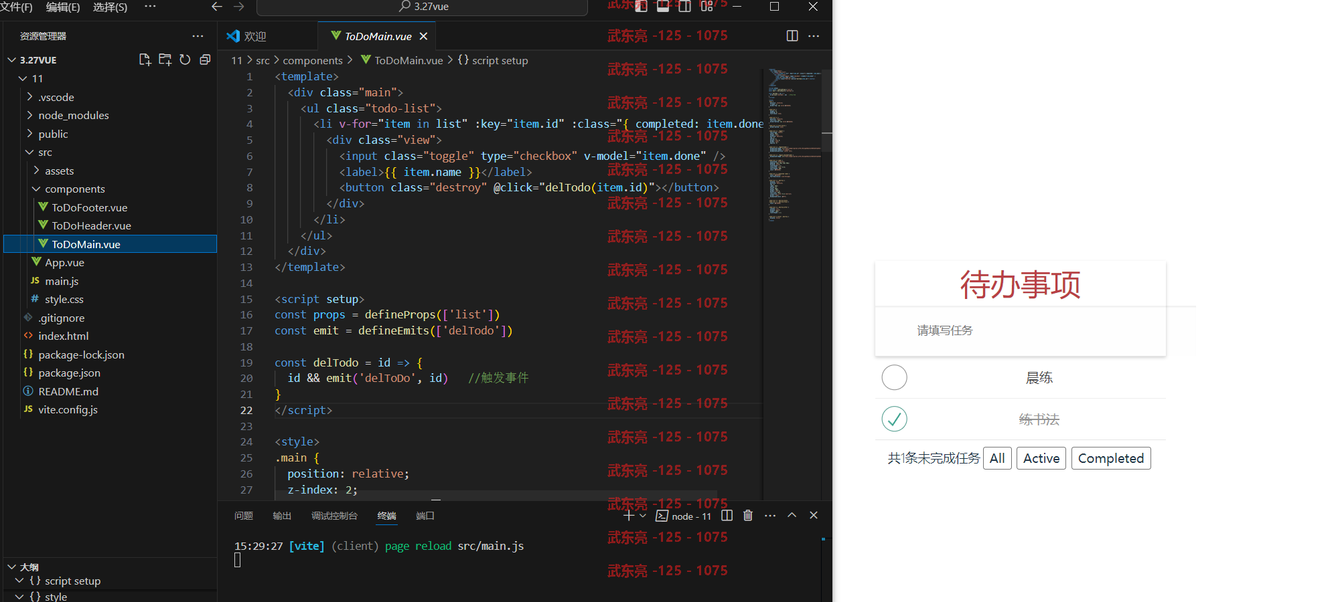This screenshot has height=602, width=1336.
Task: Add a new terminal with the plus icon
Action: 629,516
